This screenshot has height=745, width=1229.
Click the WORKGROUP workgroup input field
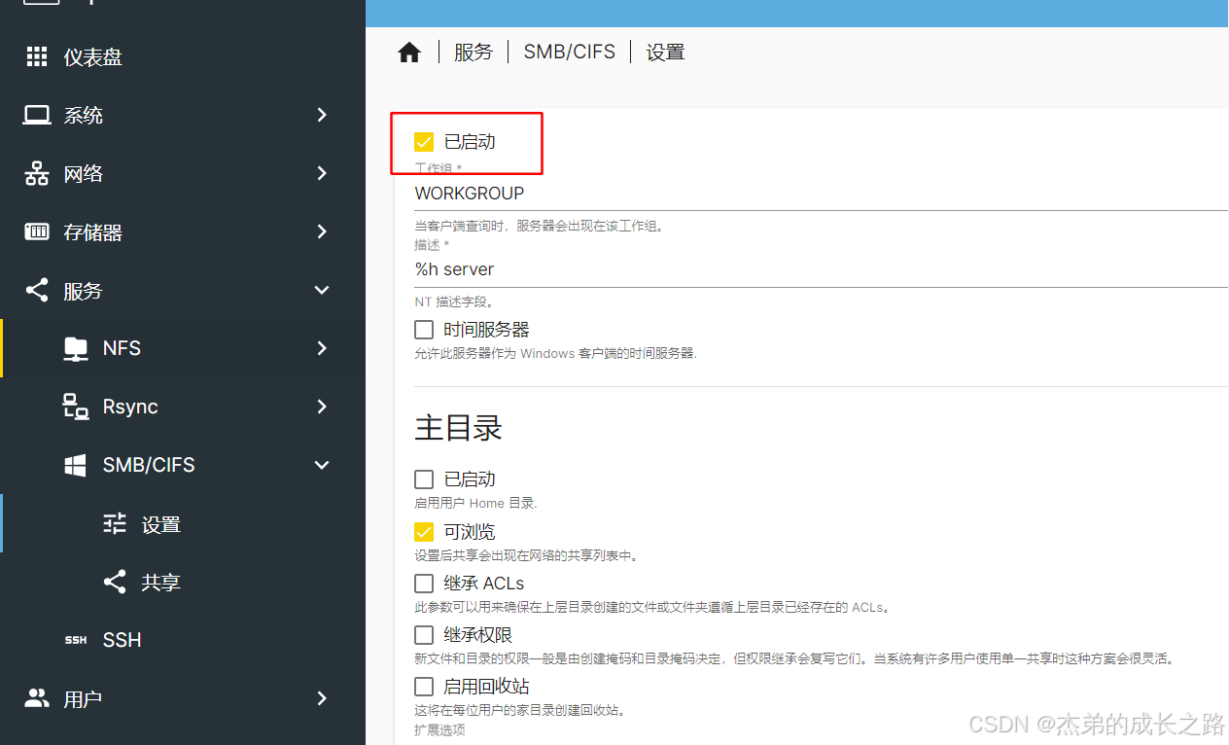821,194
